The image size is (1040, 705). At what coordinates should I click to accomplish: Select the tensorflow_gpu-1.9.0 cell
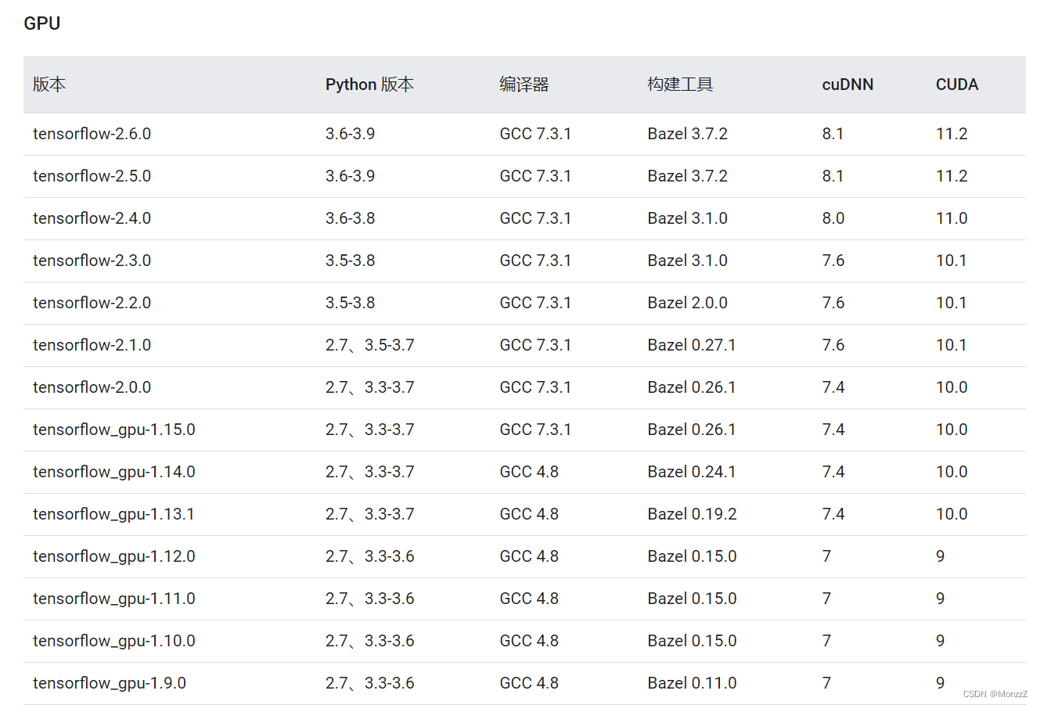[x=110, y=683]
